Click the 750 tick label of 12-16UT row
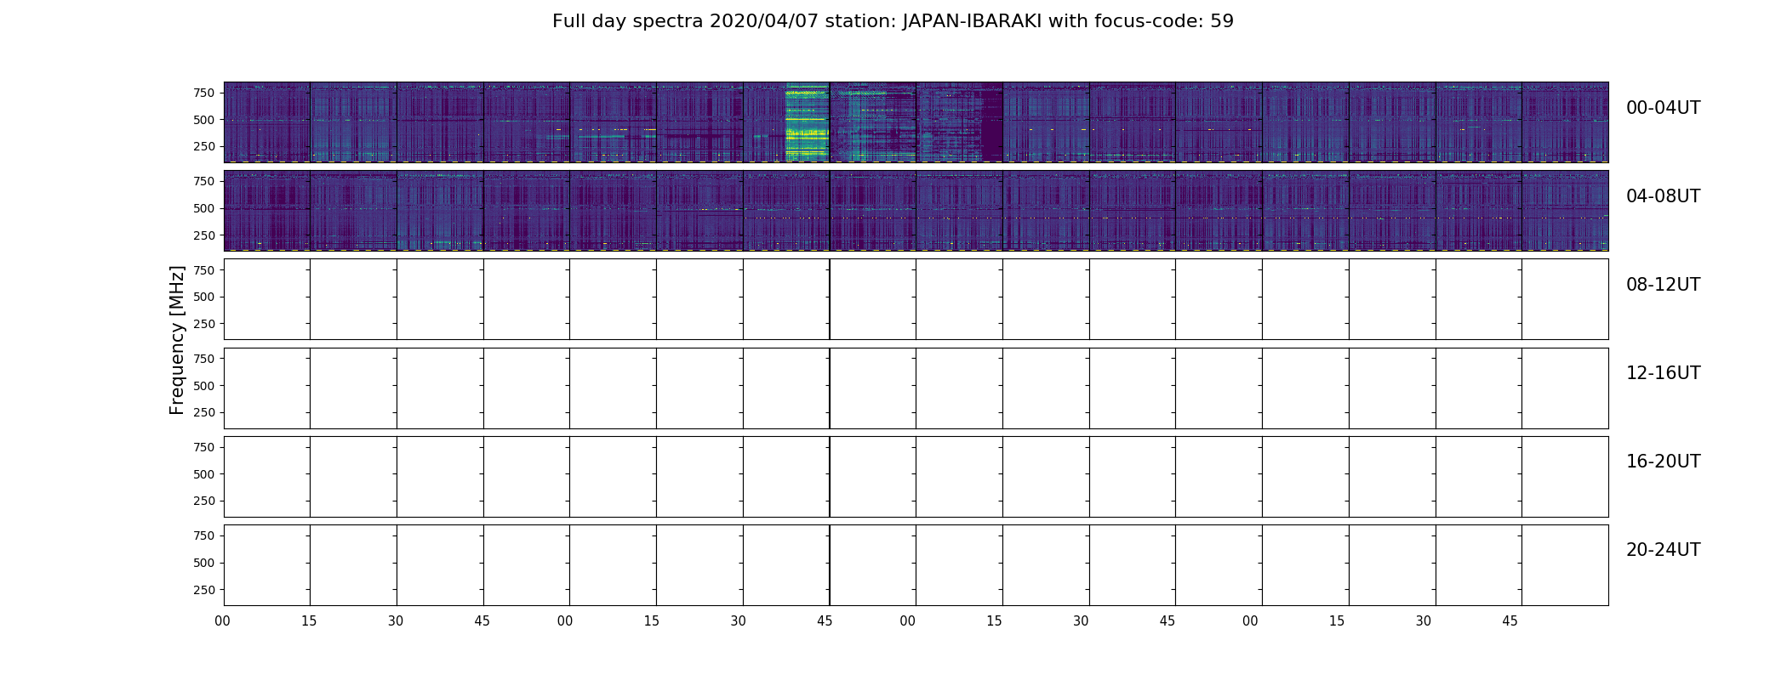Viewport: 1787px width, 680px height. [x=204, y=359]
